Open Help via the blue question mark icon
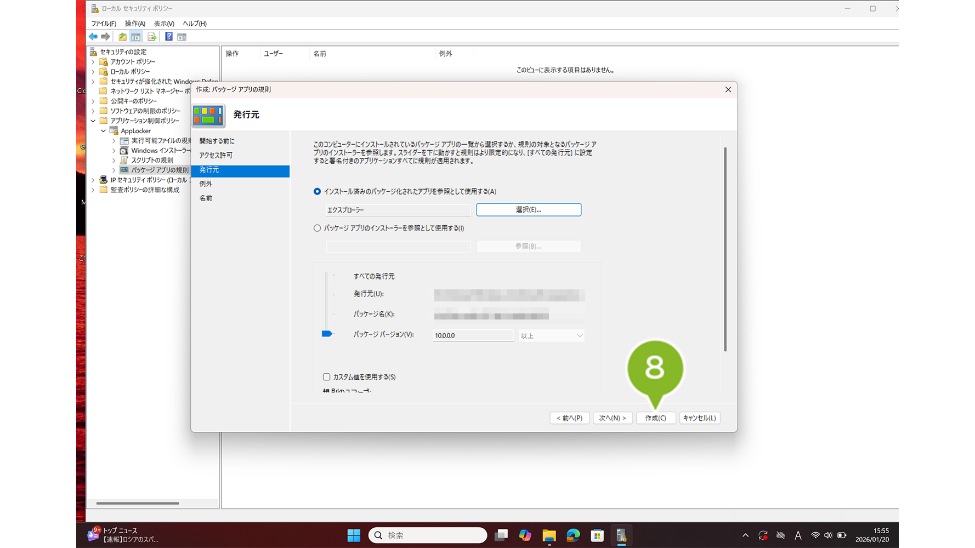This screenshot has height=548, width=975. (169, 37)
